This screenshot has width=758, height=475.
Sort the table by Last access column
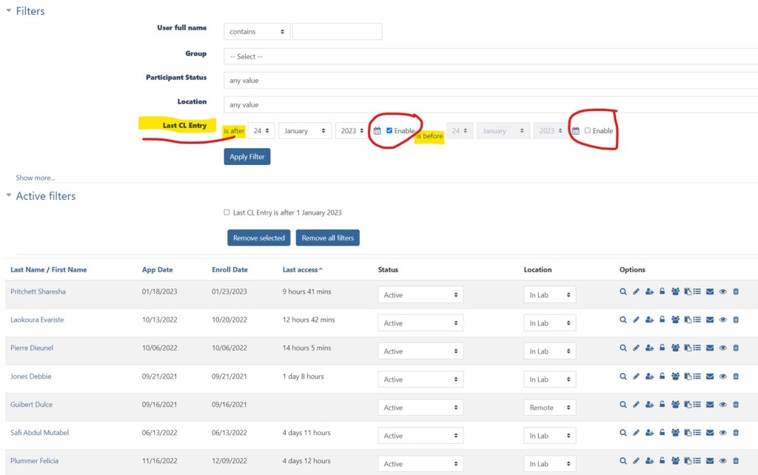[300, 270]
